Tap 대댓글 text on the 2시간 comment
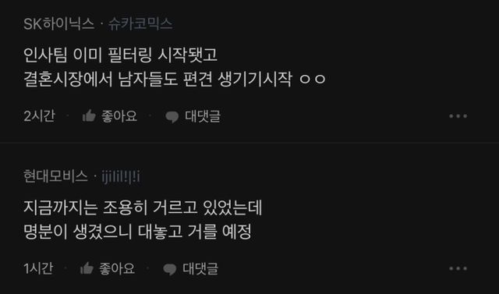 pyautogui.click(x=203, y=116)
